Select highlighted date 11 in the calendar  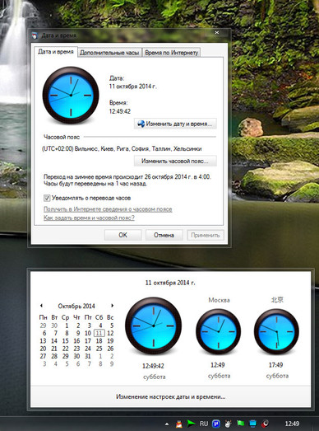click(x=99, y=333)
